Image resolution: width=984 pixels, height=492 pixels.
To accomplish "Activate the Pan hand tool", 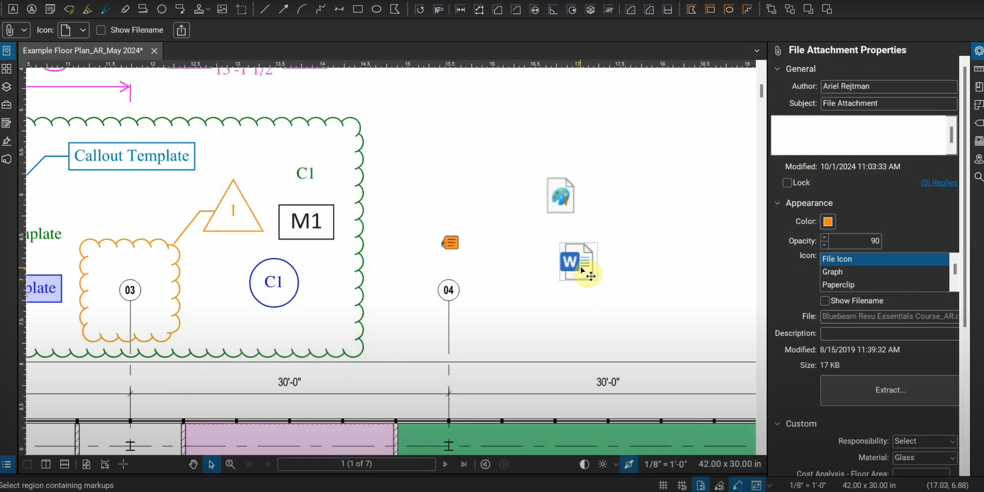I will 193,465.
